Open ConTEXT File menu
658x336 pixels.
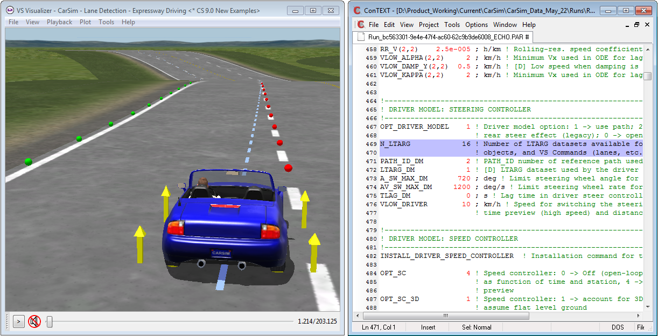(x=374, y=25)
